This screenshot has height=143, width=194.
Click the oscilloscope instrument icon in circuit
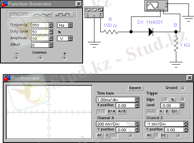coord(156,6)
